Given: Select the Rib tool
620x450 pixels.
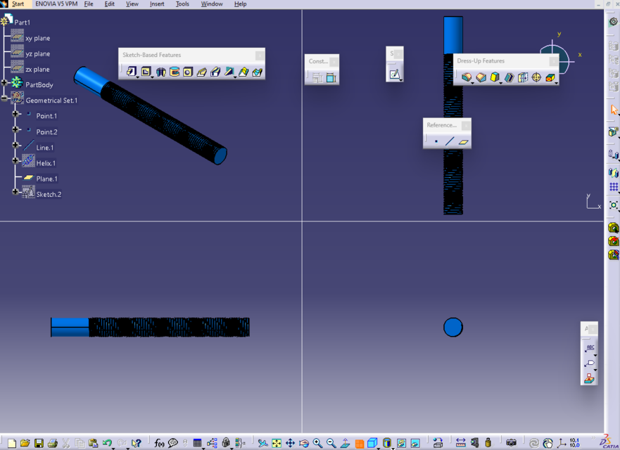Looking at the screenshot, I should (201, 72).
